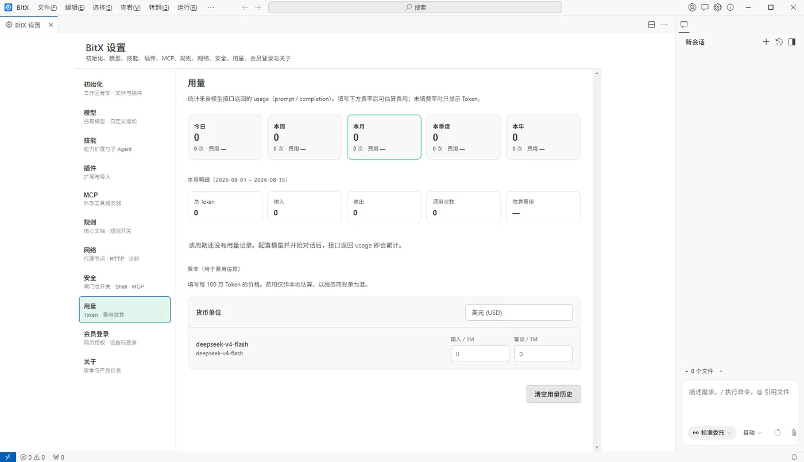Open the 编辑 menu
Screen dimensions: 804x462
(75, 7)
